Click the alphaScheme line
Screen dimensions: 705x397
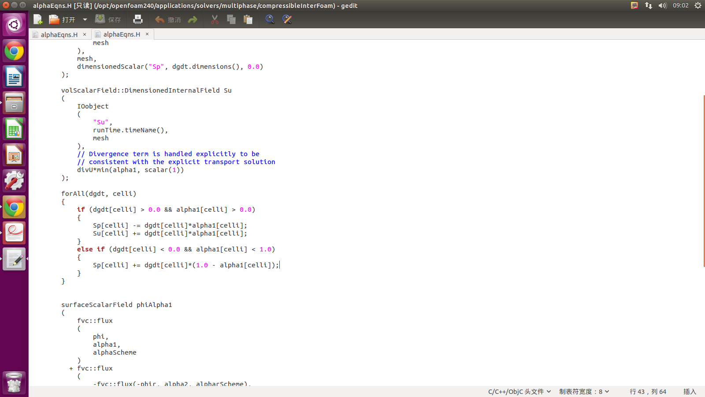click(x=115, y=352)
